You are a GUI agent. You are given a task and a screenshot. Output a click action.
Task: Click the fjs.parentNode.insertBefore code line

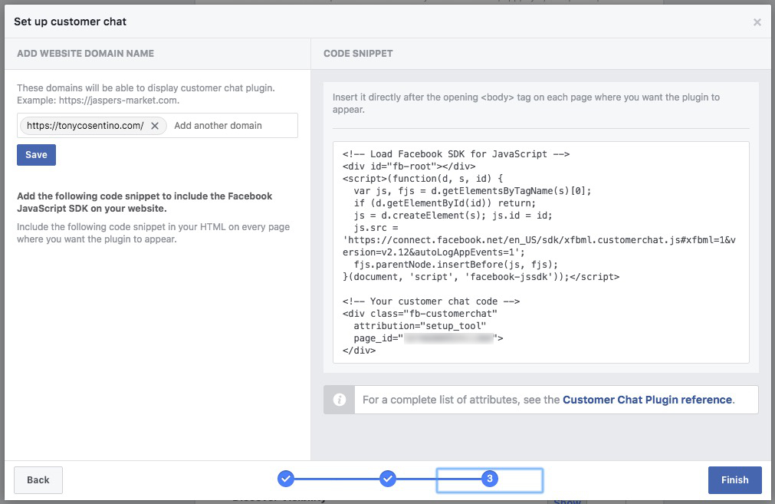point(455,265)
